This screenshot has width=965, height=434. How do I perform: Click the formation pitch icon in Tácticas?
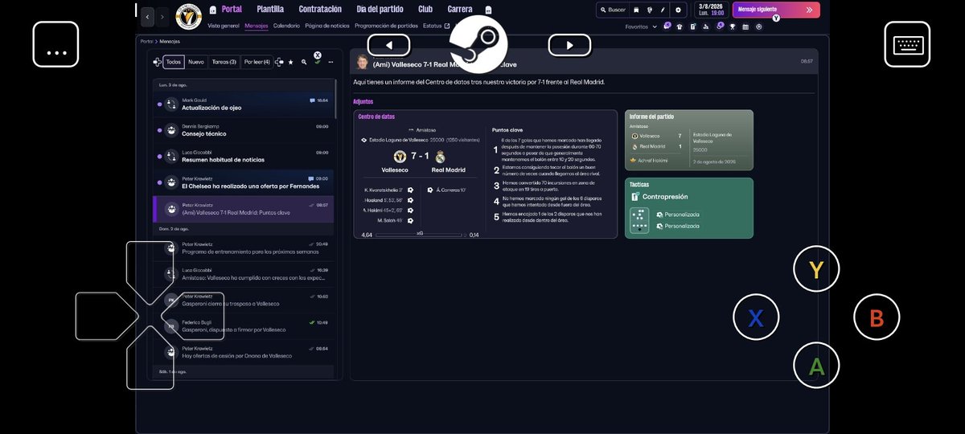point(639,220)
